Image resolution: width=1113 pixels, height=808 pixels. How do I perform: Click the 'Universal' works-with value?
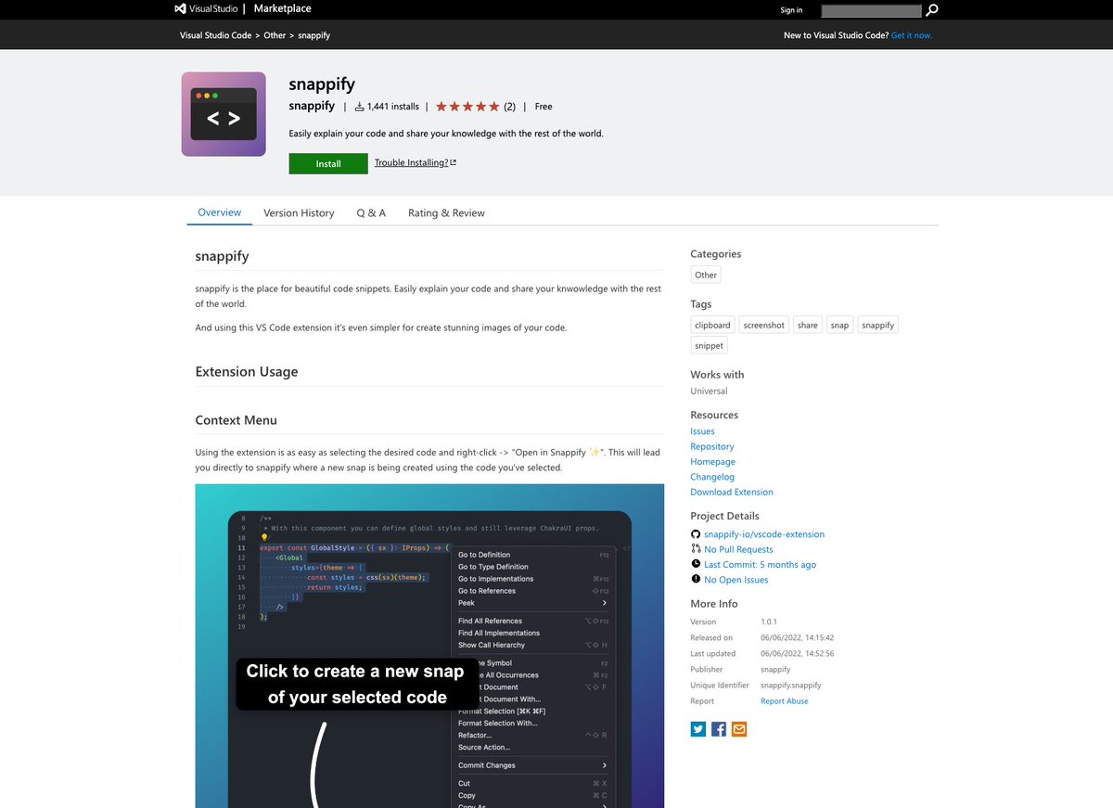pos(709,391)
